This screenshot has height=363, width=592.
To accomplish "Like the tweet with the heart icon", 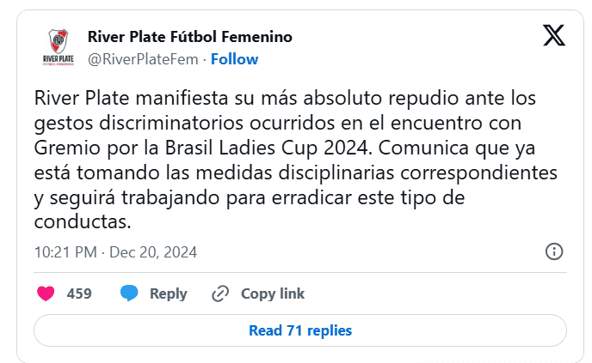I will [x=46, y=293].
